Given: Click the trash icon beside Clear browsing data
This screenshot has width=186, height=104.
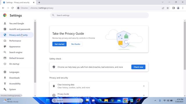Looking at the screenshot, I should (54, 86).
